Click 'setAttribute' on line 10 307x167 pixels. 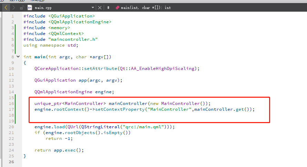tap(101, 69)
